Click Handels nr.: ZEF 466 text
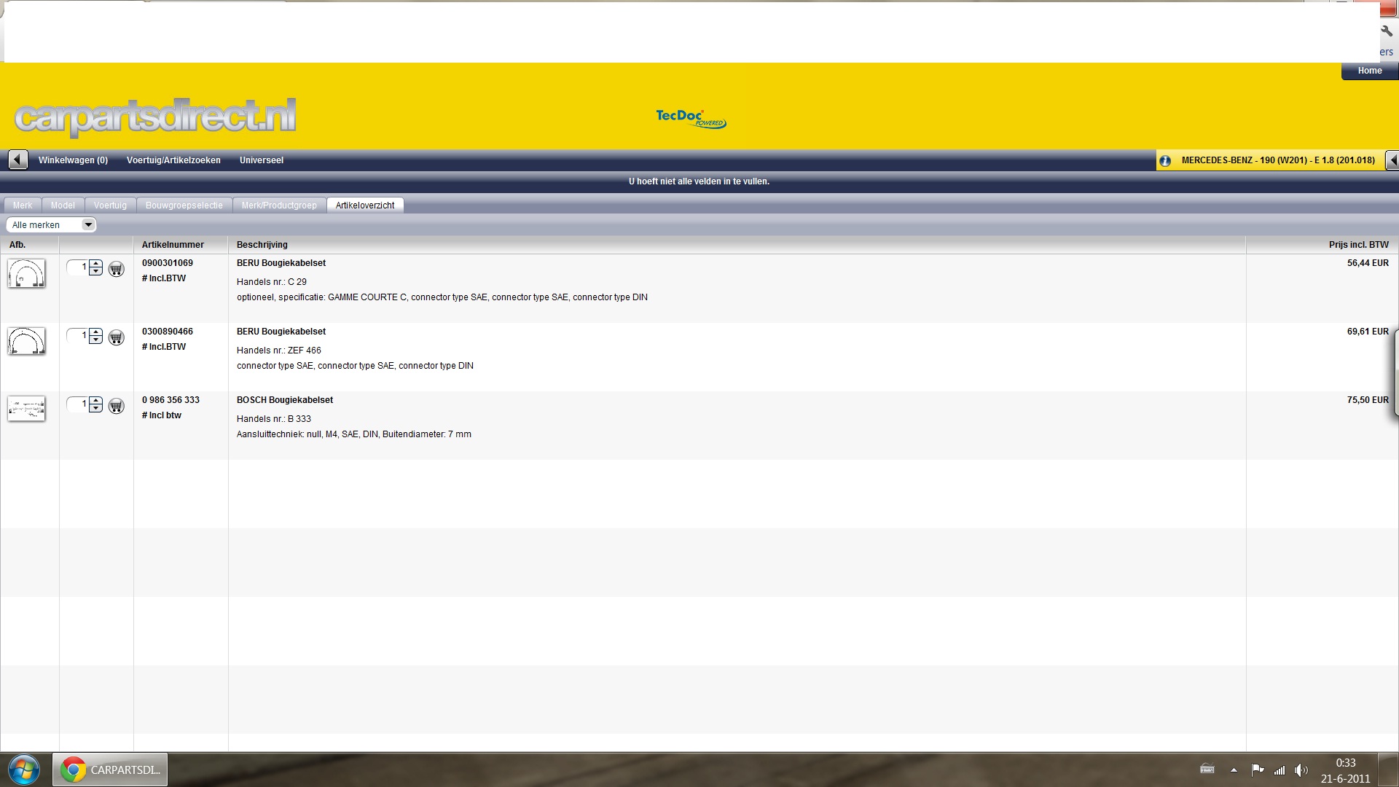 click(279, 351)
